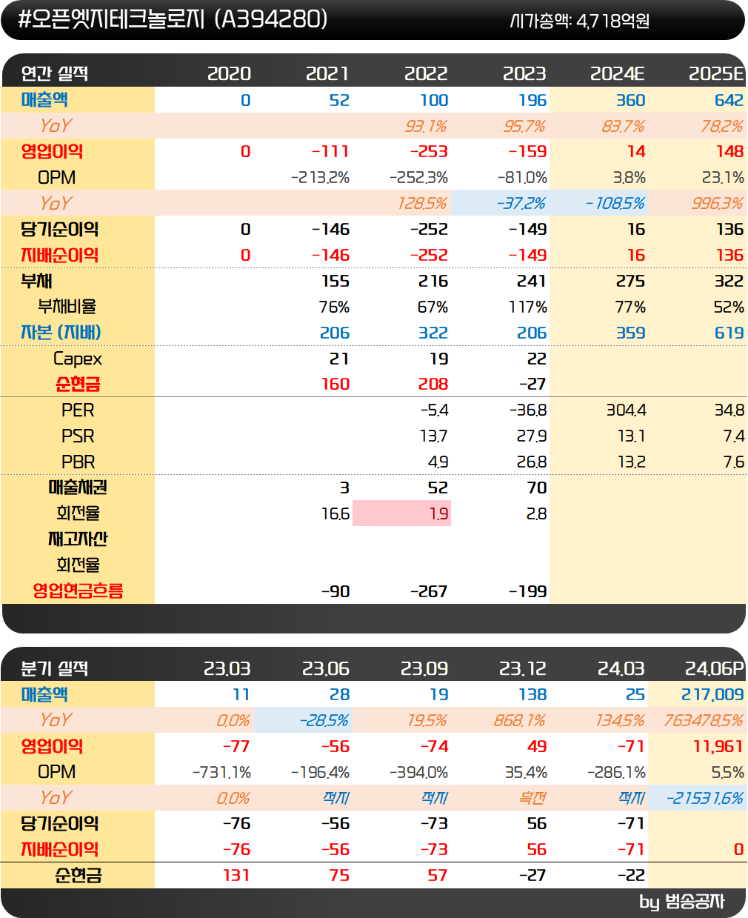Click the PER value -36.8
Screen dimensions: 748x918
click(528, 410)
